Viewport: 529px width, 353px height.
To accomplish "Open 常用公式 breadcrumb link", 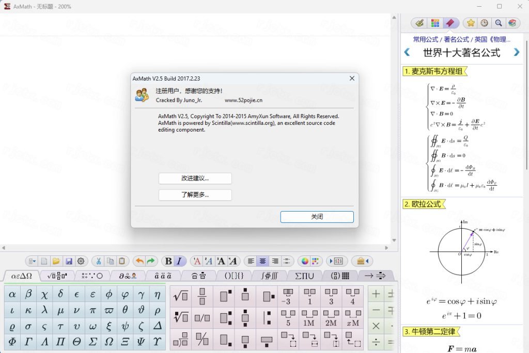I will coord(426,39).
